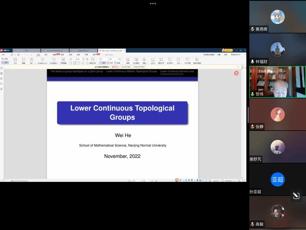This screenshot has width=306, height=230.
Task: Switch to Double Page (双页) view mode
Action: pos(110,63)
